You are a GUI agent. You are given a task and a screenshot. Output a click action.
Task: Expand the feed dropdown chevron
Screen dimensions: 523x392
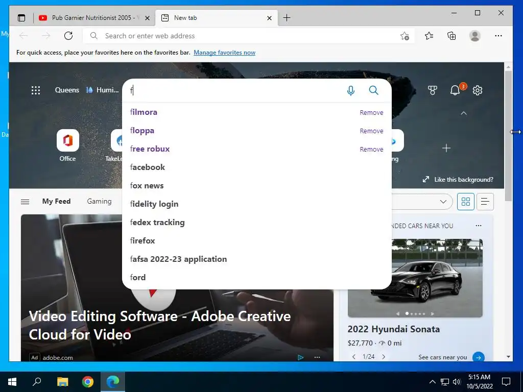pyautogui.click(x=443, y=202)
